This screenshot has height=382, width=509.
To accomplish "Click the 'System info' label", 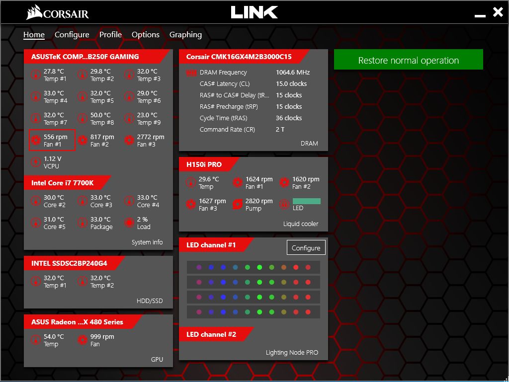I will [147, 242].
